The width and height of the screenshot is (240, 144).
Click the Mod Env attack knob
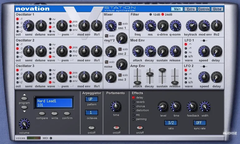pos(138,51)
